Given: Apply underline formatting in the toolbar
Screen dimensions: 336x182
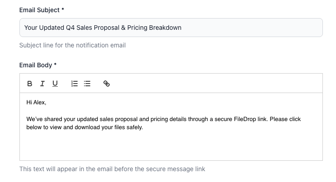Looking at the screenshot, I should (55, 84).
